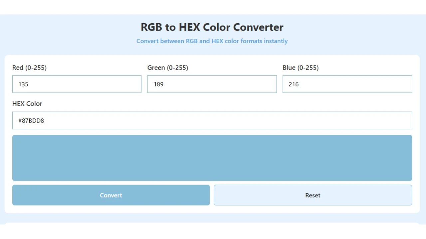Click inside the Red (0-255) input field
Image resolution: width=426 pixels, height=239 pixels.
pyautogui.click(x=77, y=84)
